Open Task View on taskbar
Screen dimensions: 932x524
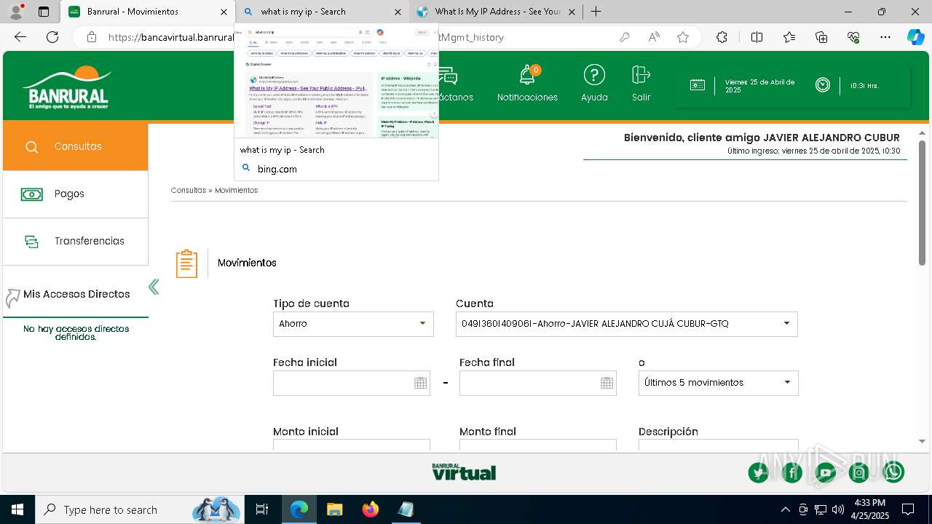tap(262, 509)
